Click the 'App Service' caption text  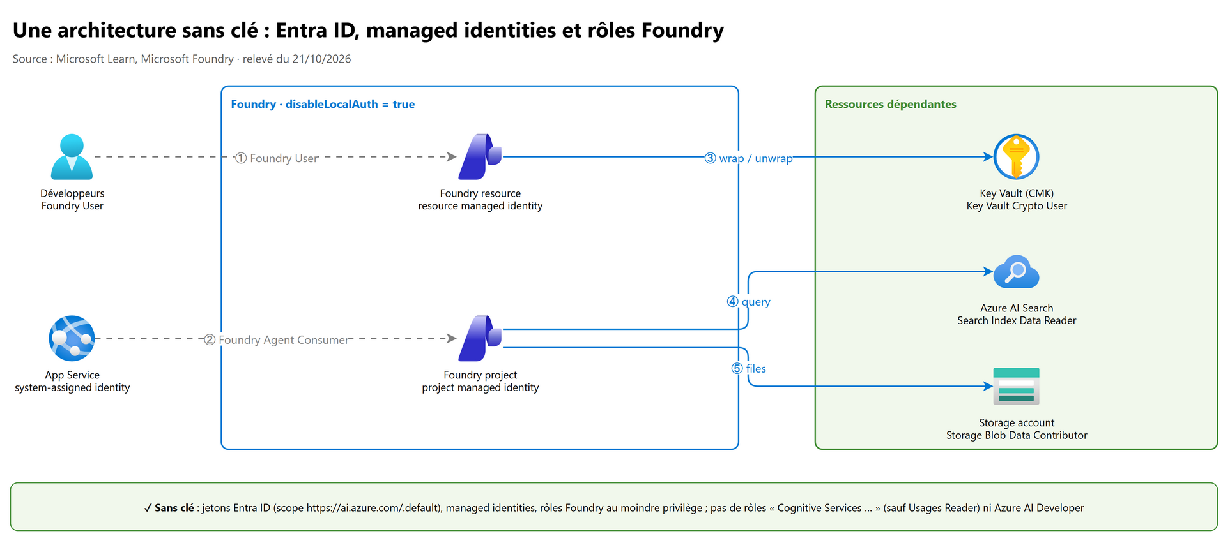[72, 375]
